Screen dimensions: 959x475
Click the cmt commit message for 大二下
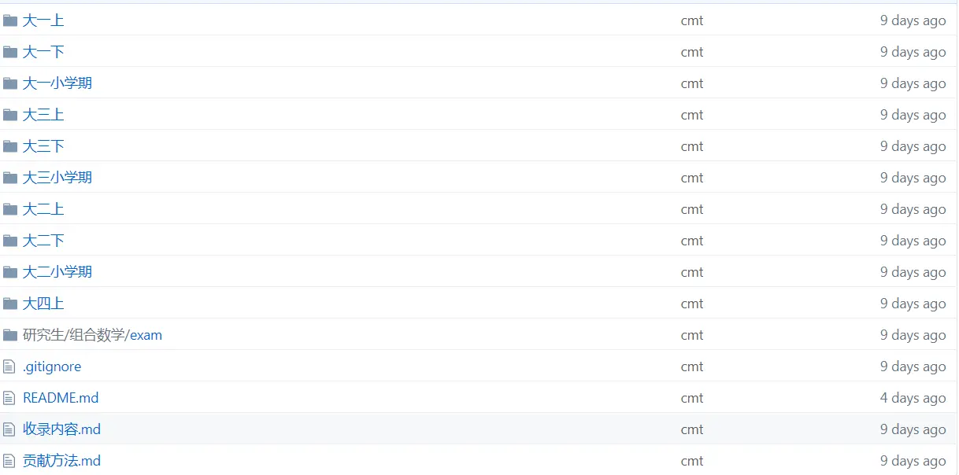[692, 241]
